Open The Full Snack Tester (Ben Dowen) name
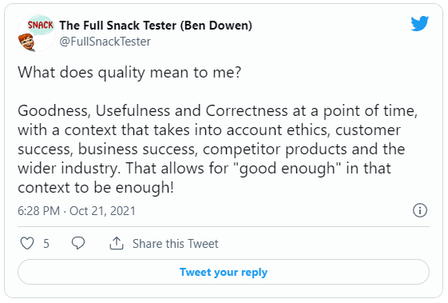Viewport: 448px width, 303px height. pyautogui.click(x=156, y=26)
